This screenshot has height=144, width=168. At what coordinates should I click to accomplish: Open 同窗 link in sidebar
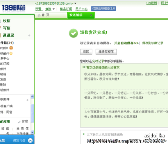pos(9,112)
